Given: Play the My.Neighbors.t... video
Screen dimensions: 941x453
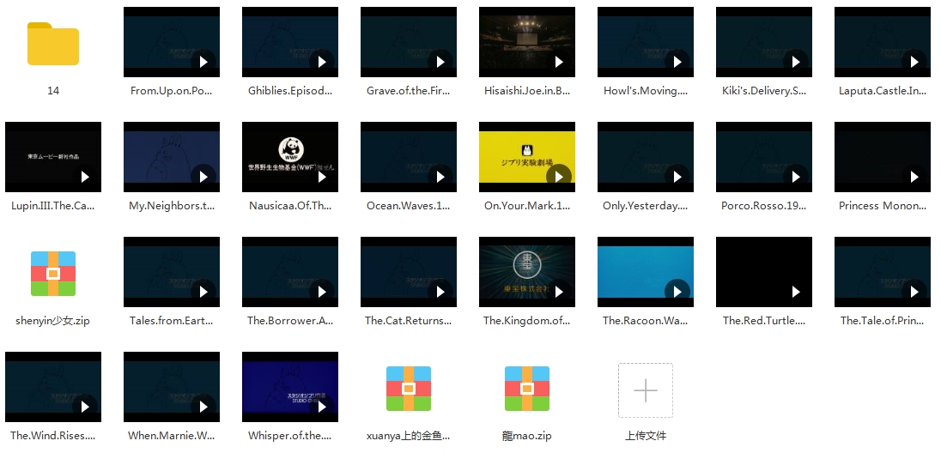Looking at the screenshot, I should click(x=172, y=157).
